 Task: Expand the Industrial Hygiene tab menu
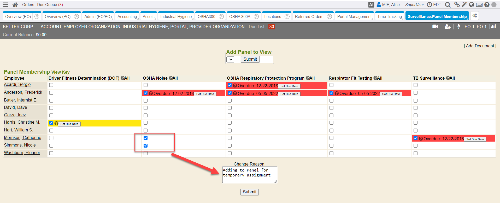point(176,17)
